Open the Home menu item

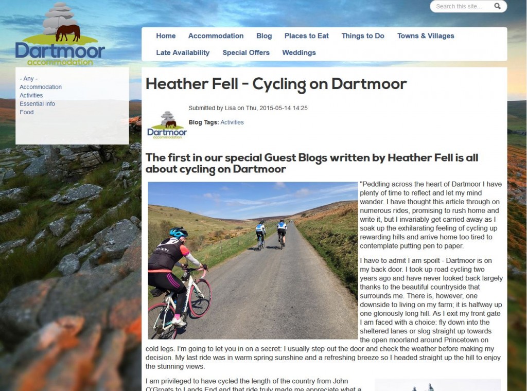pos(166,36)
